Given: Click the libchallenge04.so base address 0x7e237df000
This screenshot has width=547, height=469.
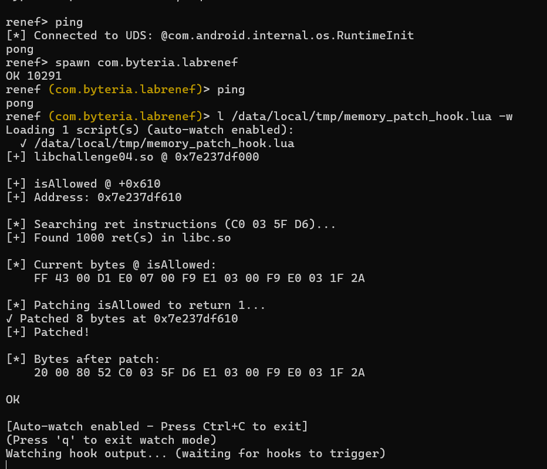Looking at the screenshot, I should pyautogui.click(x=217, y=157).
